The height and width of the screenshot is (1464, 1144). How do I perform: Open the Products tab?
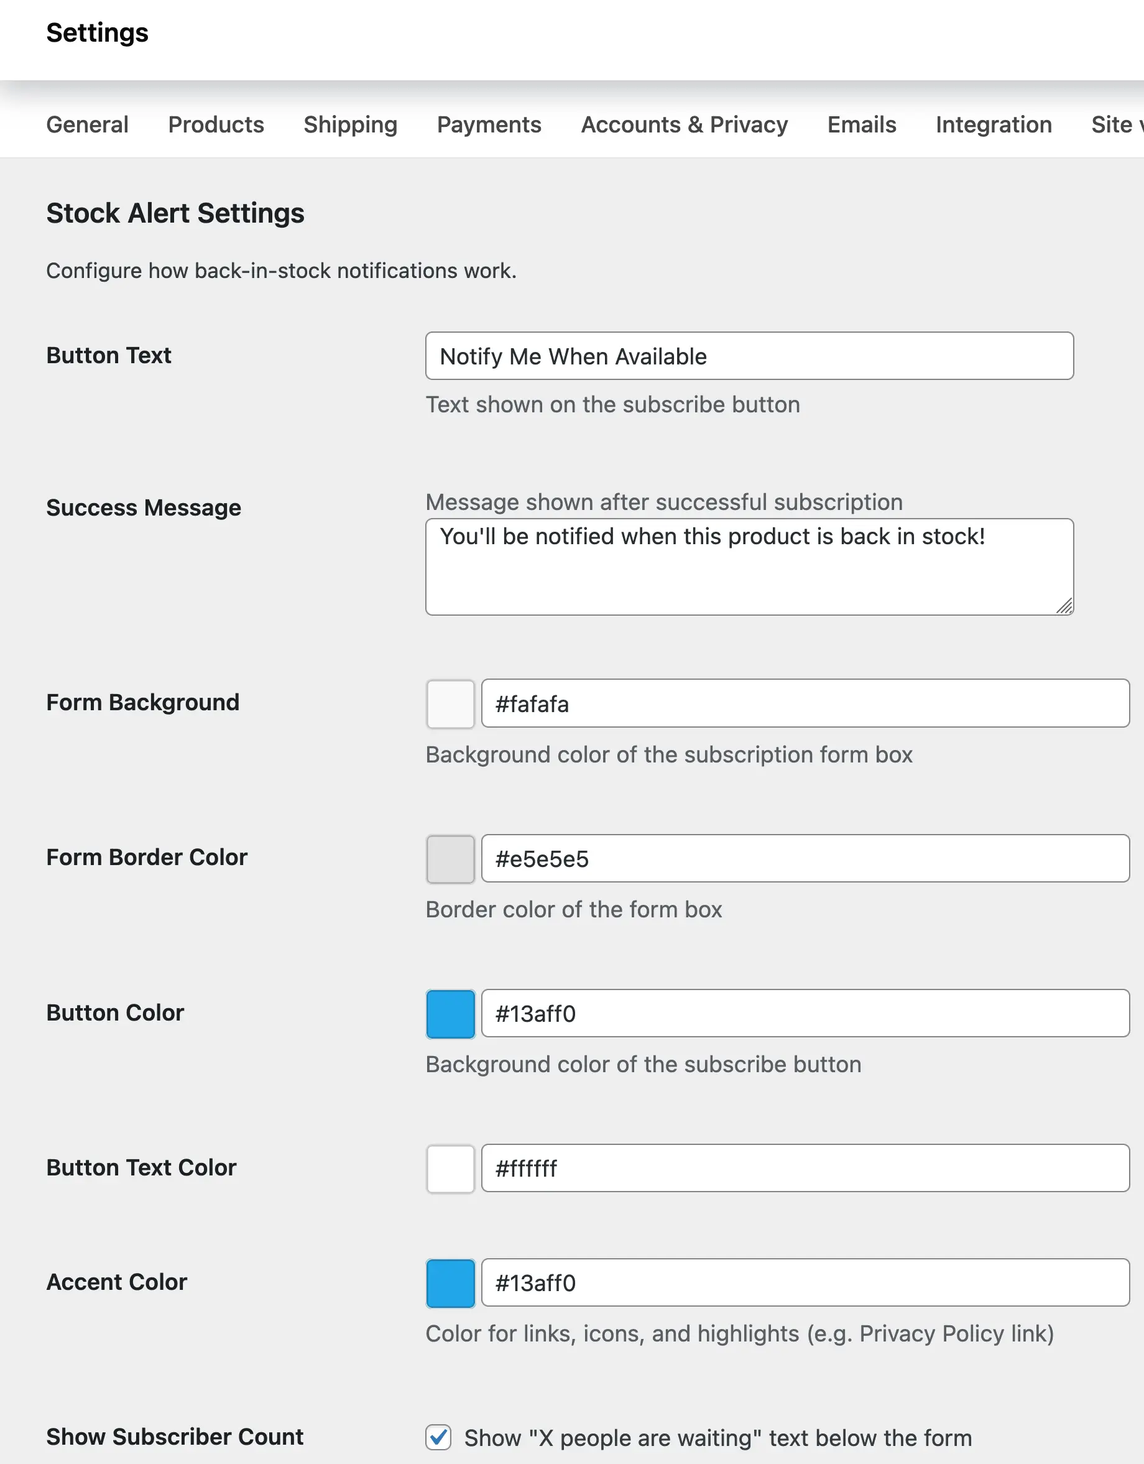click(216, 124)
